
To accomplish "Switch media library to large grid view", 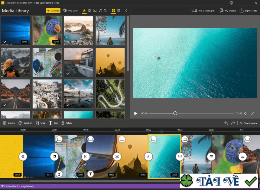I will point(113,10).
